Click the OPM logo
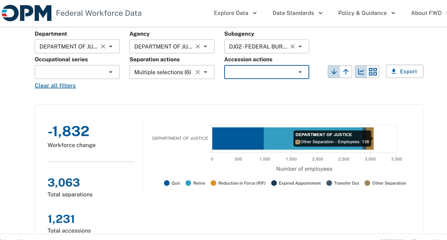447x240 pixels. coord(26,13)
